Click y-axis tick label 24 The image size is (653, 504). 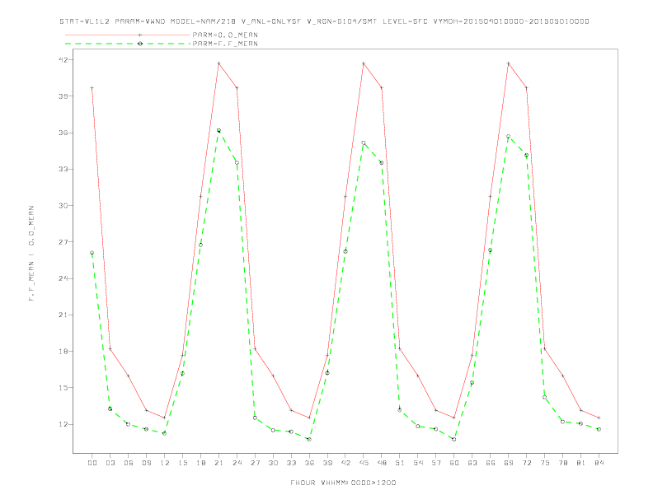(63, 278)
